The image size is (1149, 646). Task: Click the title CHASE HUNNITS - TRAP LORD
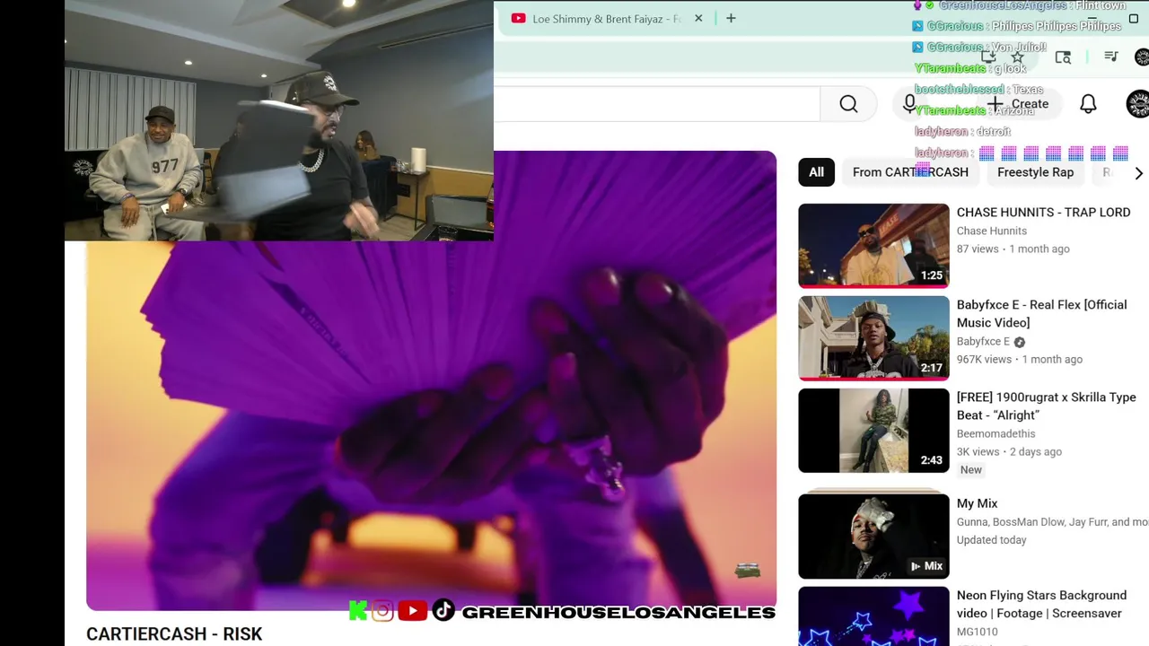point(1043,213)
